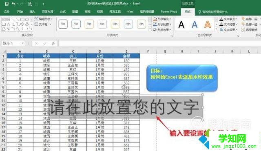Select the 员工 header cell
Viewport: 261px width, 151px height.
(x=73, y=56)
